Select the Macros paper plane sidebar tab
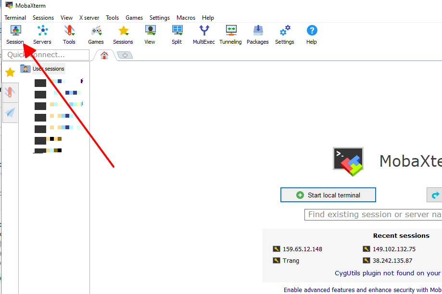 pos(10,112)
